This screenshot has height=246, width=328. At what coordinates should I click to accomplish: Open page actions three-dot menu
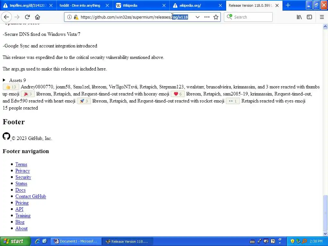click(207, 17)
